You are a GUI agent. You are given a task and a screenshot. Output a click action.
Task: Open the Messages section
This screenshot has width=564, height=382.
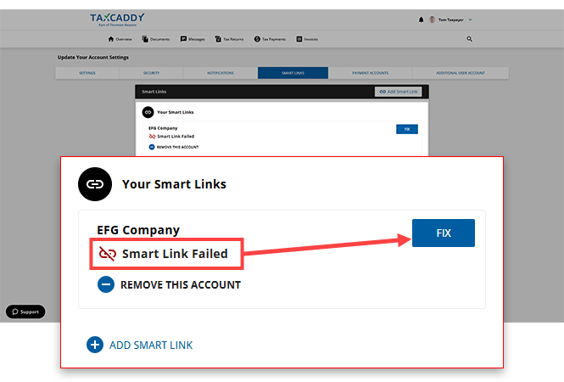coord(193,39)
